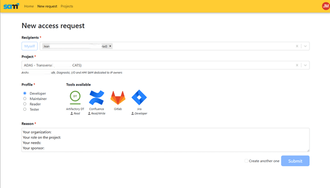
Task: Click the 'Your sponsor:' line
Action: (x=34, y=148)
